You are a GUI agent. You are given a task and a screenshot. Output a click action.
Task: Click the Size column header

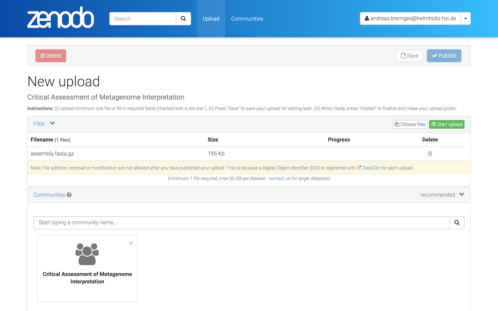point(213,140)
